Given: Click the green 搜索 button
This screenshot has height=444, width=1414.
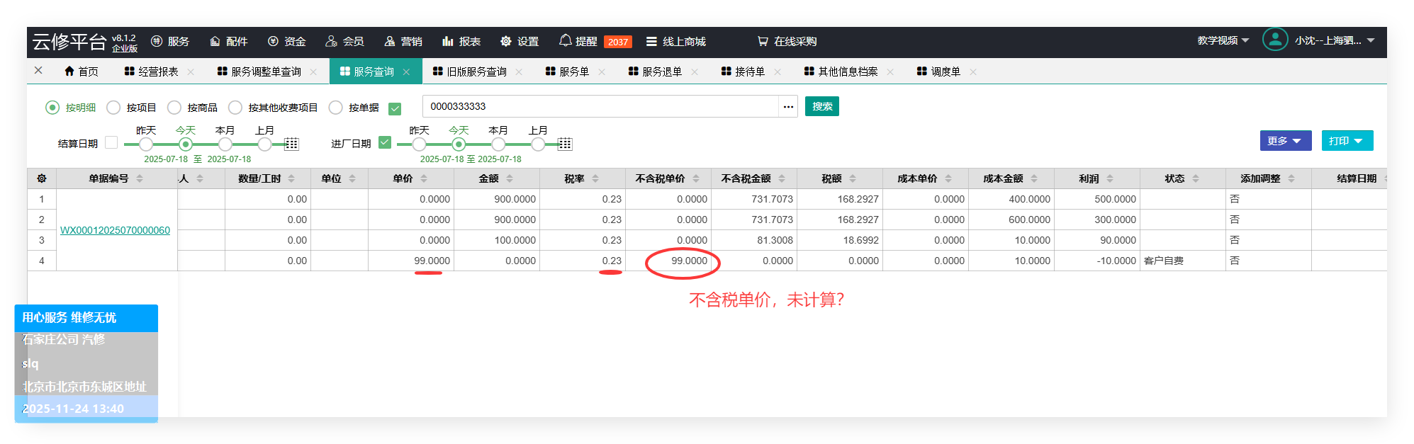Looking at the screenshot, I should click(x=821, y=107).
